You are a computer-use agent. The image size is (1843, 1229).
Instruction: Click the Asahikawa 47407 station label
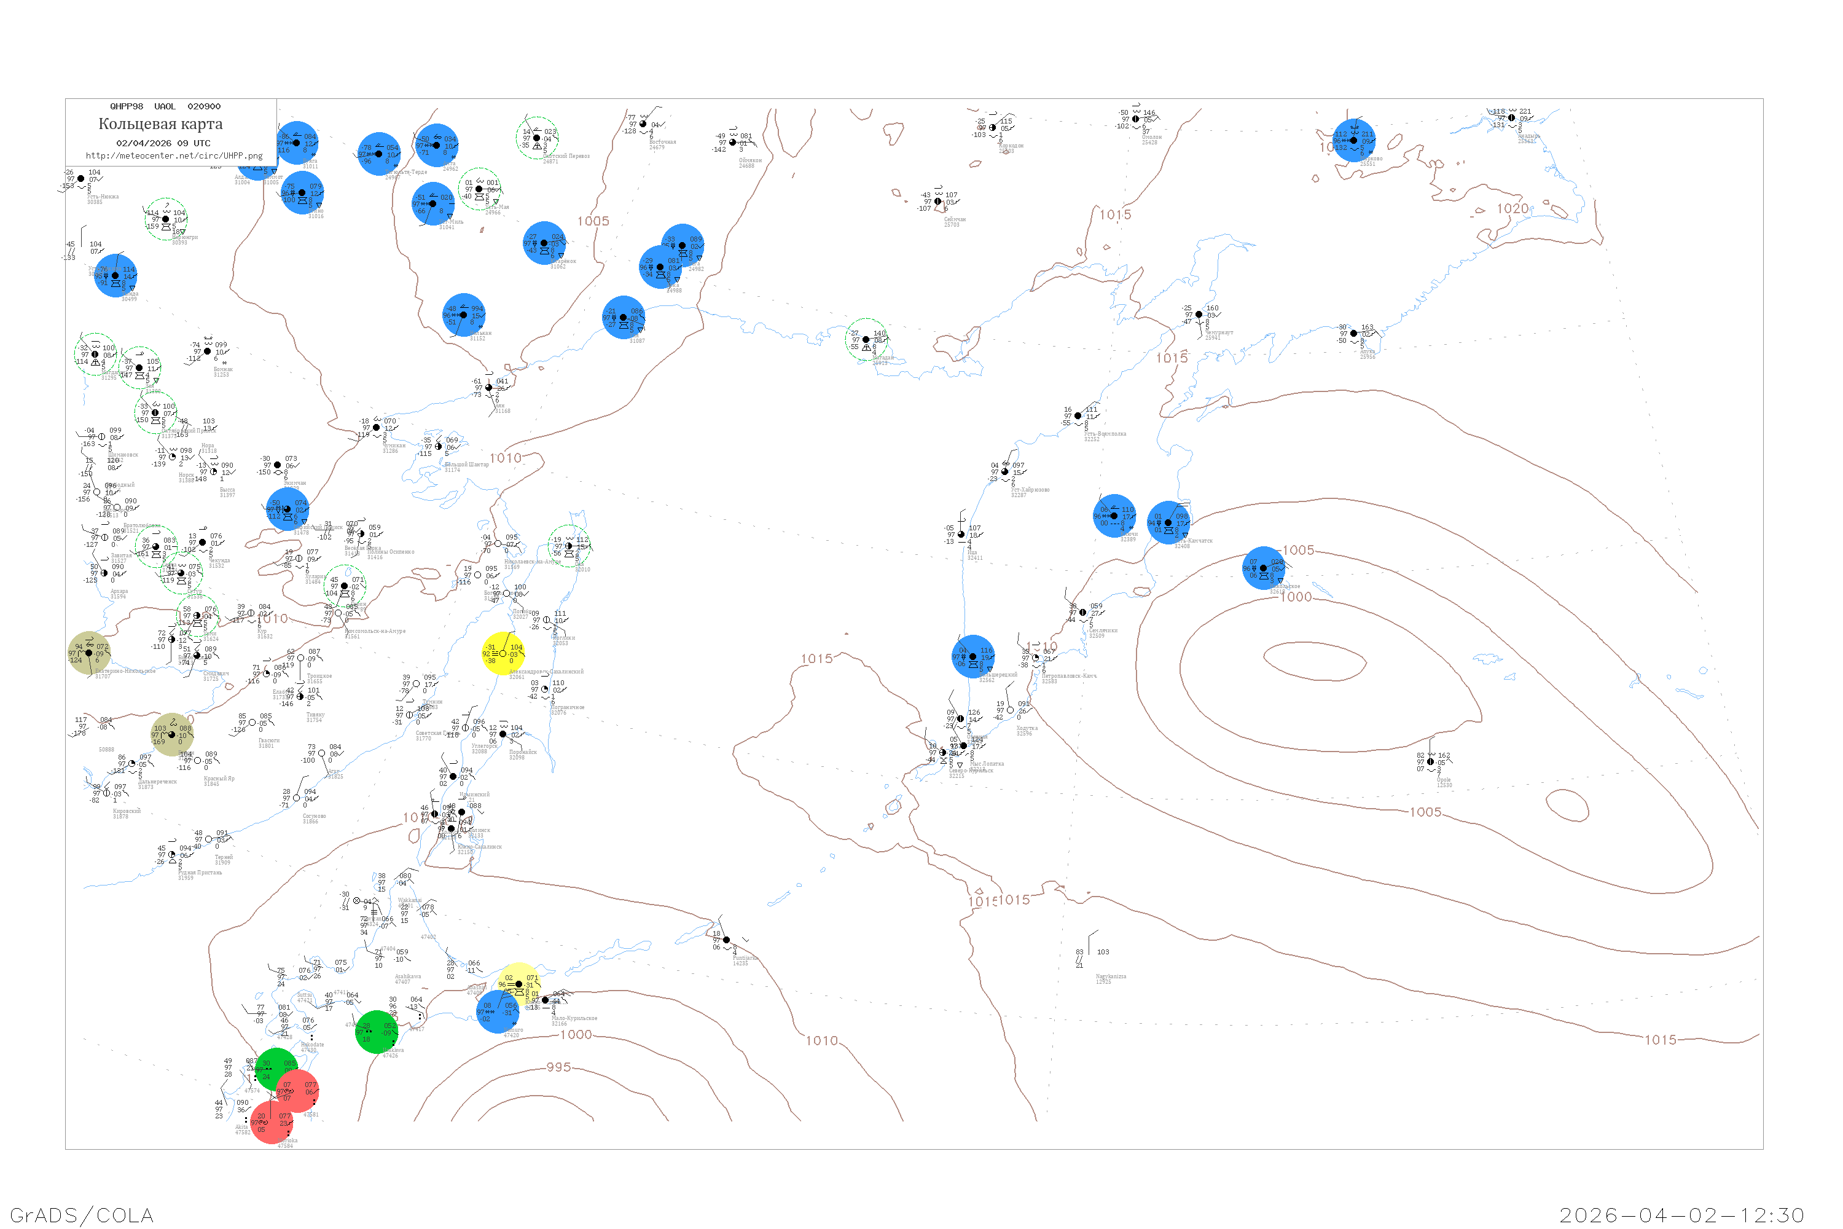pos(407,979)
